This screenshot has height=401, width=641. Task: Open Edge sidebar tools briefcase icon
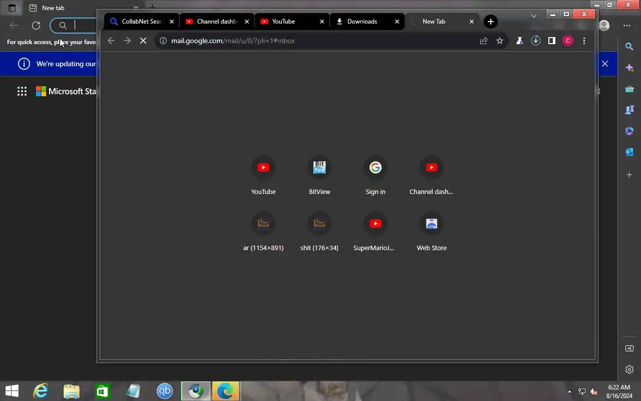[x=629, y=89]
